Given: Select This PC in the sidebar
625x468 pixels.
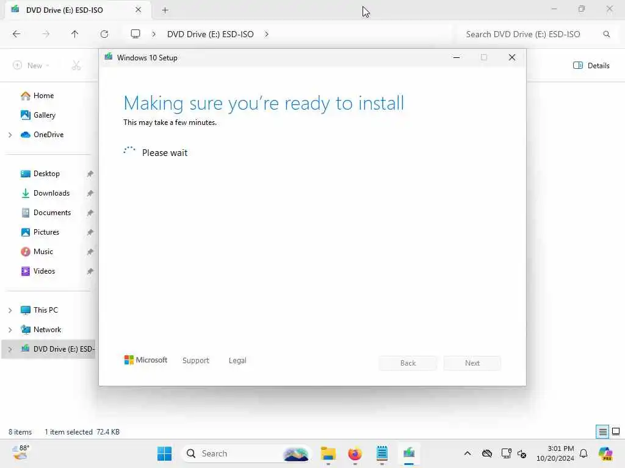Looking at the screenshot, I should pyautogui.click(x=45, y=310).
